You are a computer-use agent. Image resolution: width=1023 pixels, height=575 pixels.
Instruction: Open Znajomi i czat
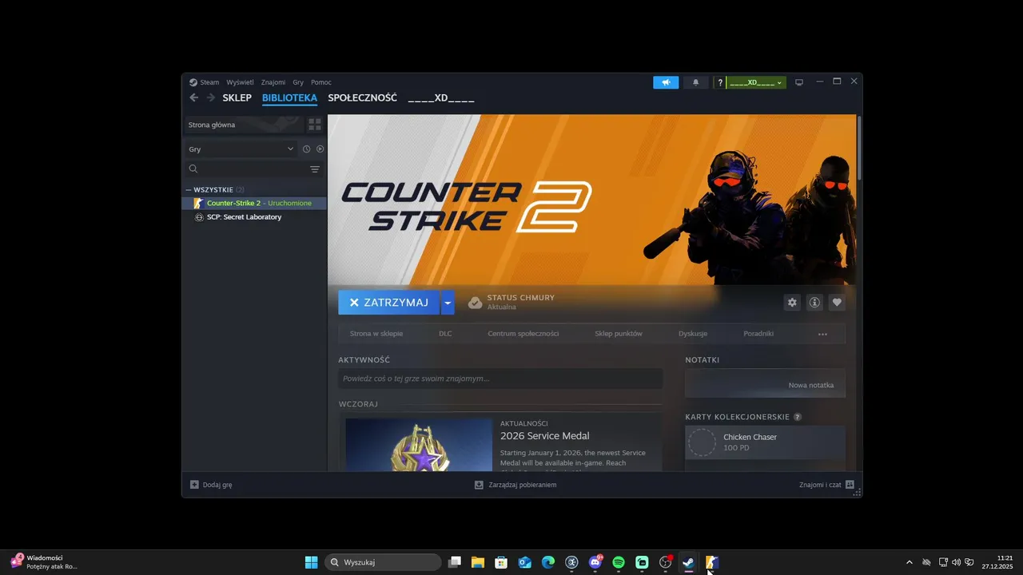(x=826, y=485)
